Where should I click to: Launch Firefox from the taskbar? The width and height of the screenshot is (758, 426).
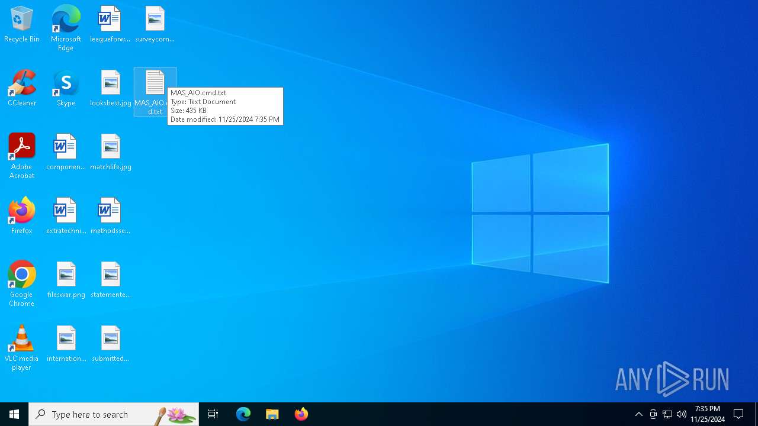tap(301, 414)
